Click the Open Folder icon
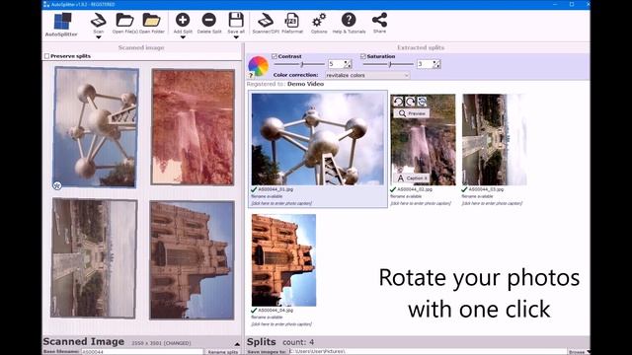632x355 pixels. click(151, 20)
